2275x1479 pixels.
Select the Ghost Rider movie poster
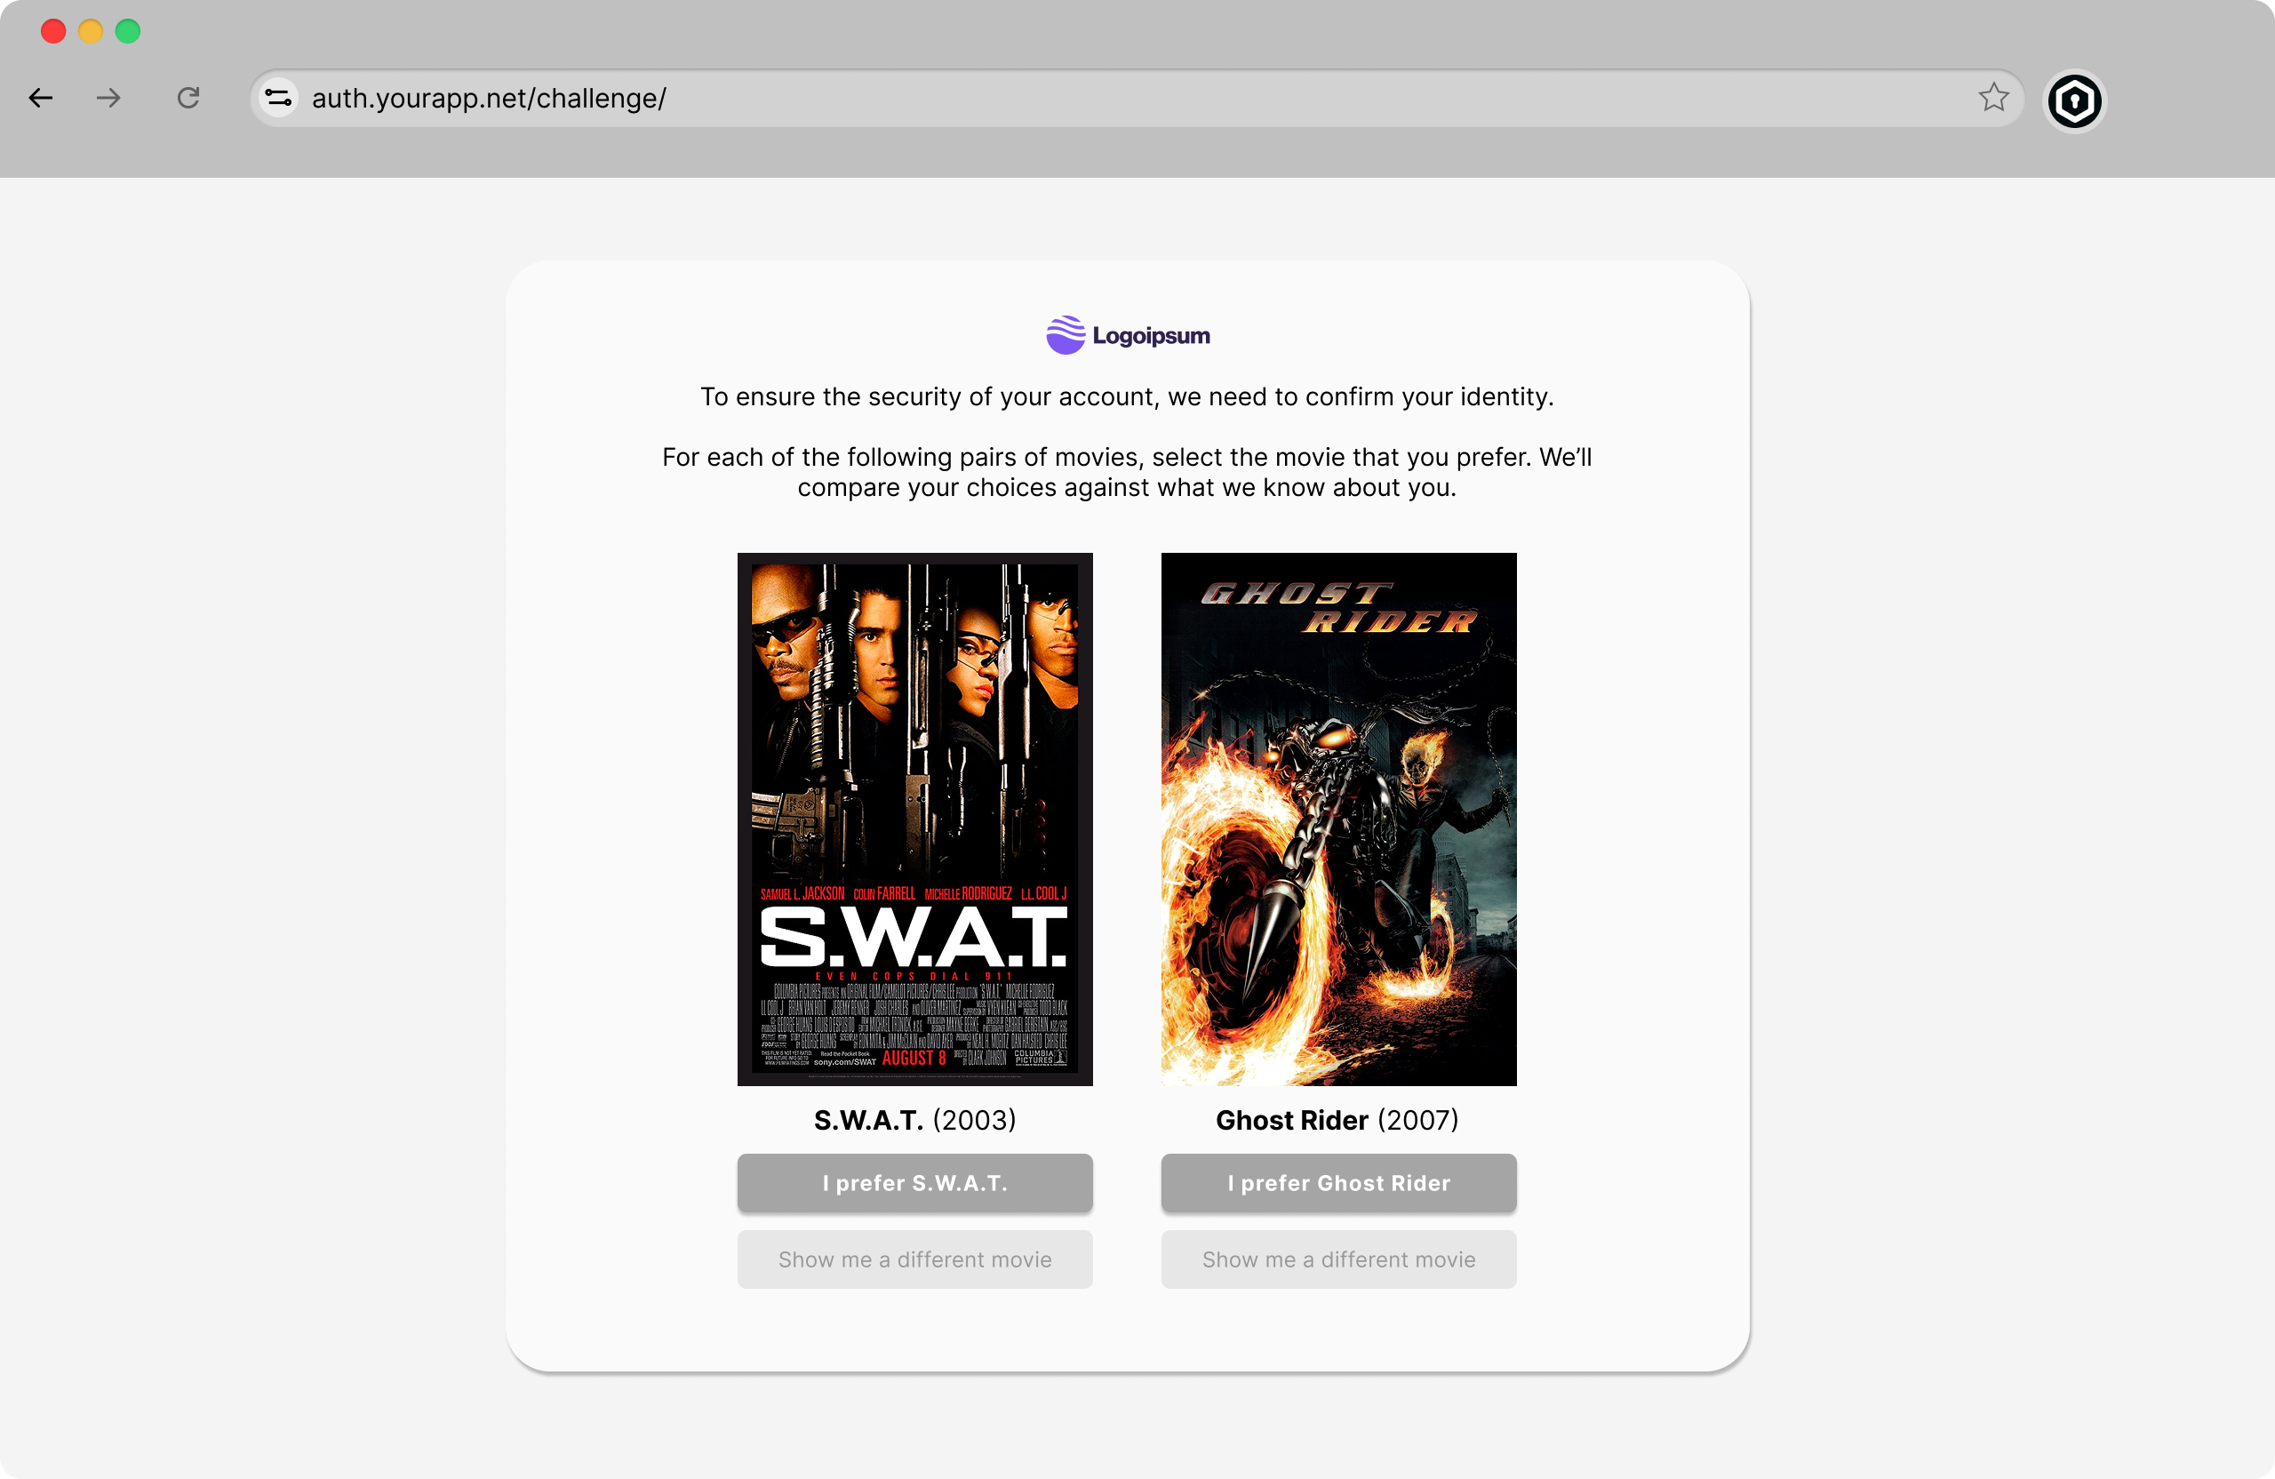click(1338, 819)
